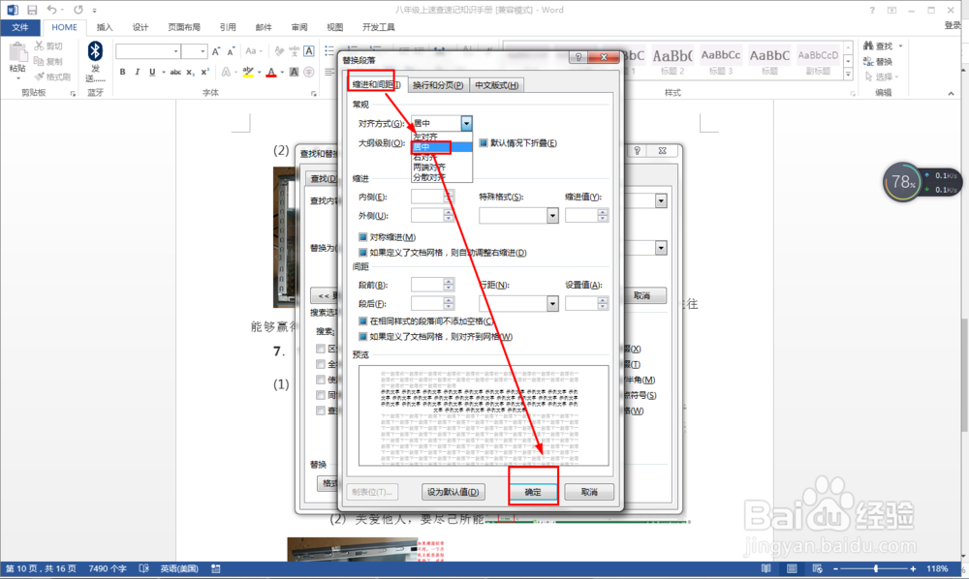Click the strikethrough (abc) icon
The height and width of the screenshot is (579, 969).
pyautogui.click(x=175, y=71)
